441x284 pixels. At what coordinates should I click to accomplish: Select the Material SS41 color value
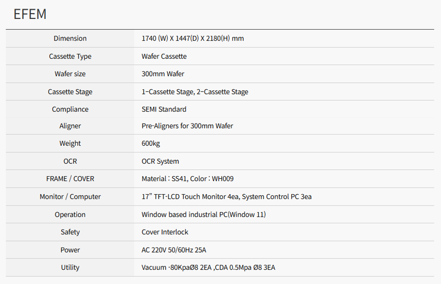188,179
